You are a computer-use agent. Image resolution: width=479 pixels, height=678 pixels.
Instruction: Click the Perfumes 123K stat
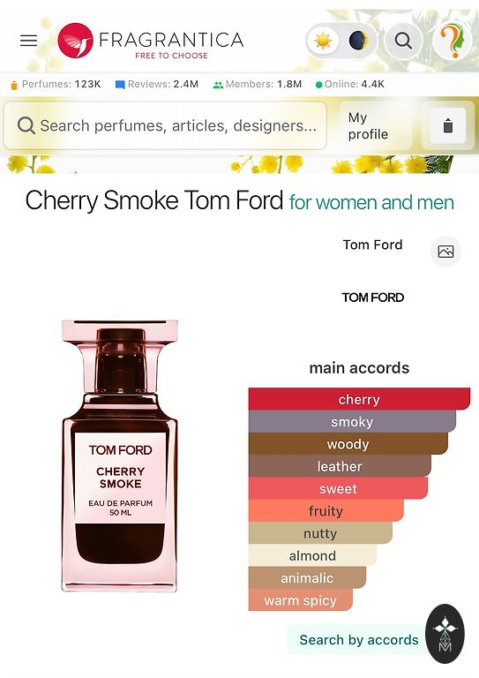tap(56, 85)
